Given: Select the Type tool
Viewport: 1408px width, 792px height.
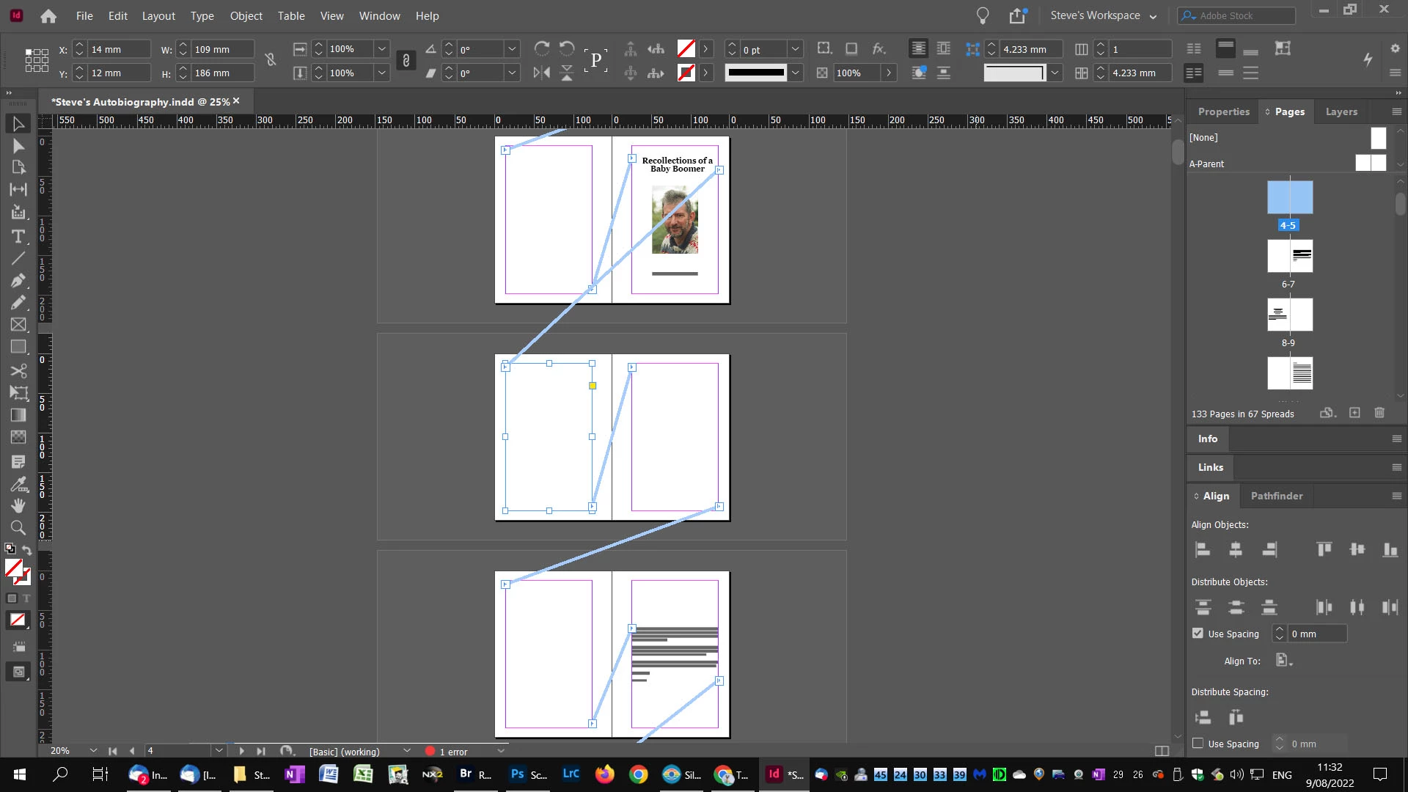Looking at the screenshot, I should click(18, 236).
